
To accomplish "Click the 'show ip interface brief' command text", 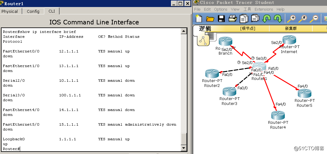I will pyautogui.click(x=48, y=32).
